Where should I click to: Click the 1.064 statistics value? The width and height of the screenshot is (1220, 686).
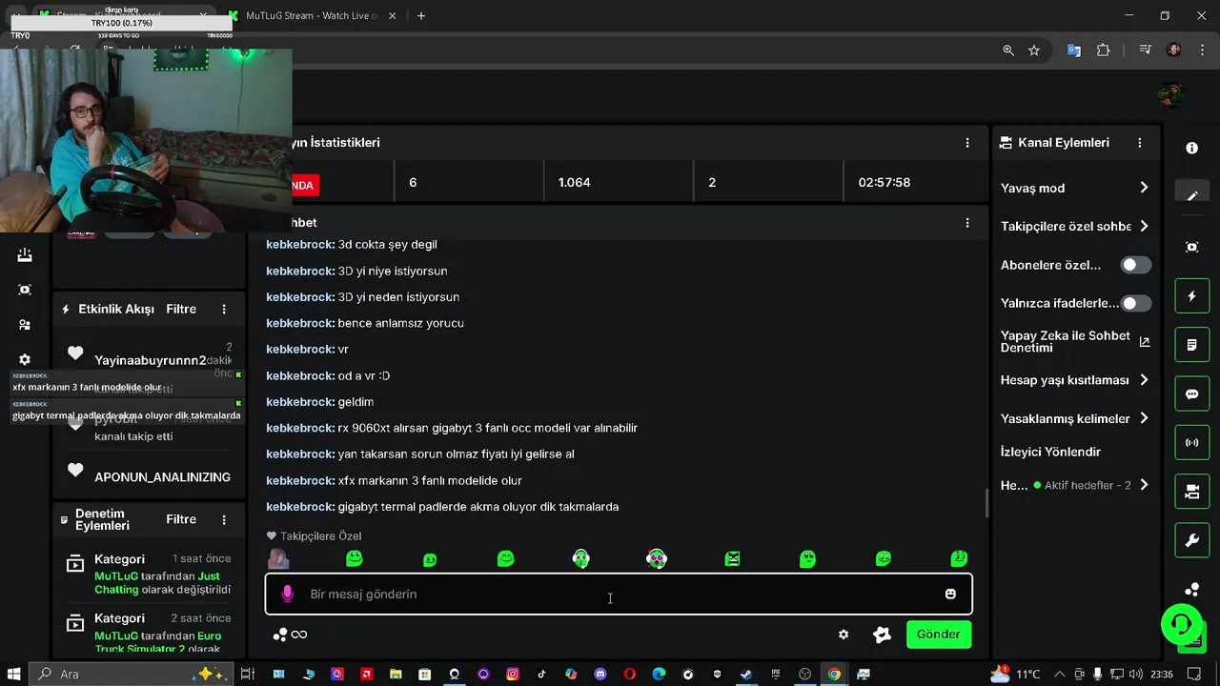(574, 182)
